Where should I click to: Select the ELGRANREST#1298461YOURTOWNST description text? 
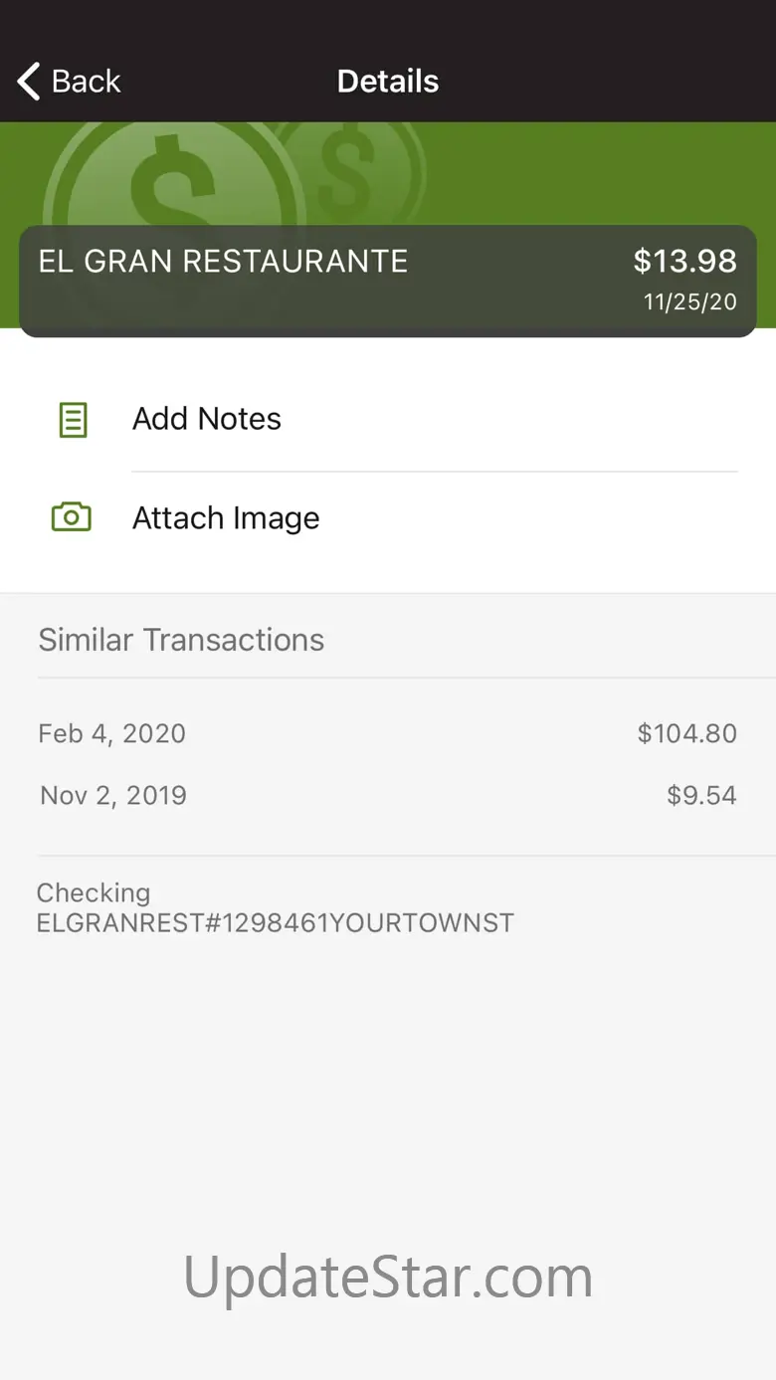(276, 923)
